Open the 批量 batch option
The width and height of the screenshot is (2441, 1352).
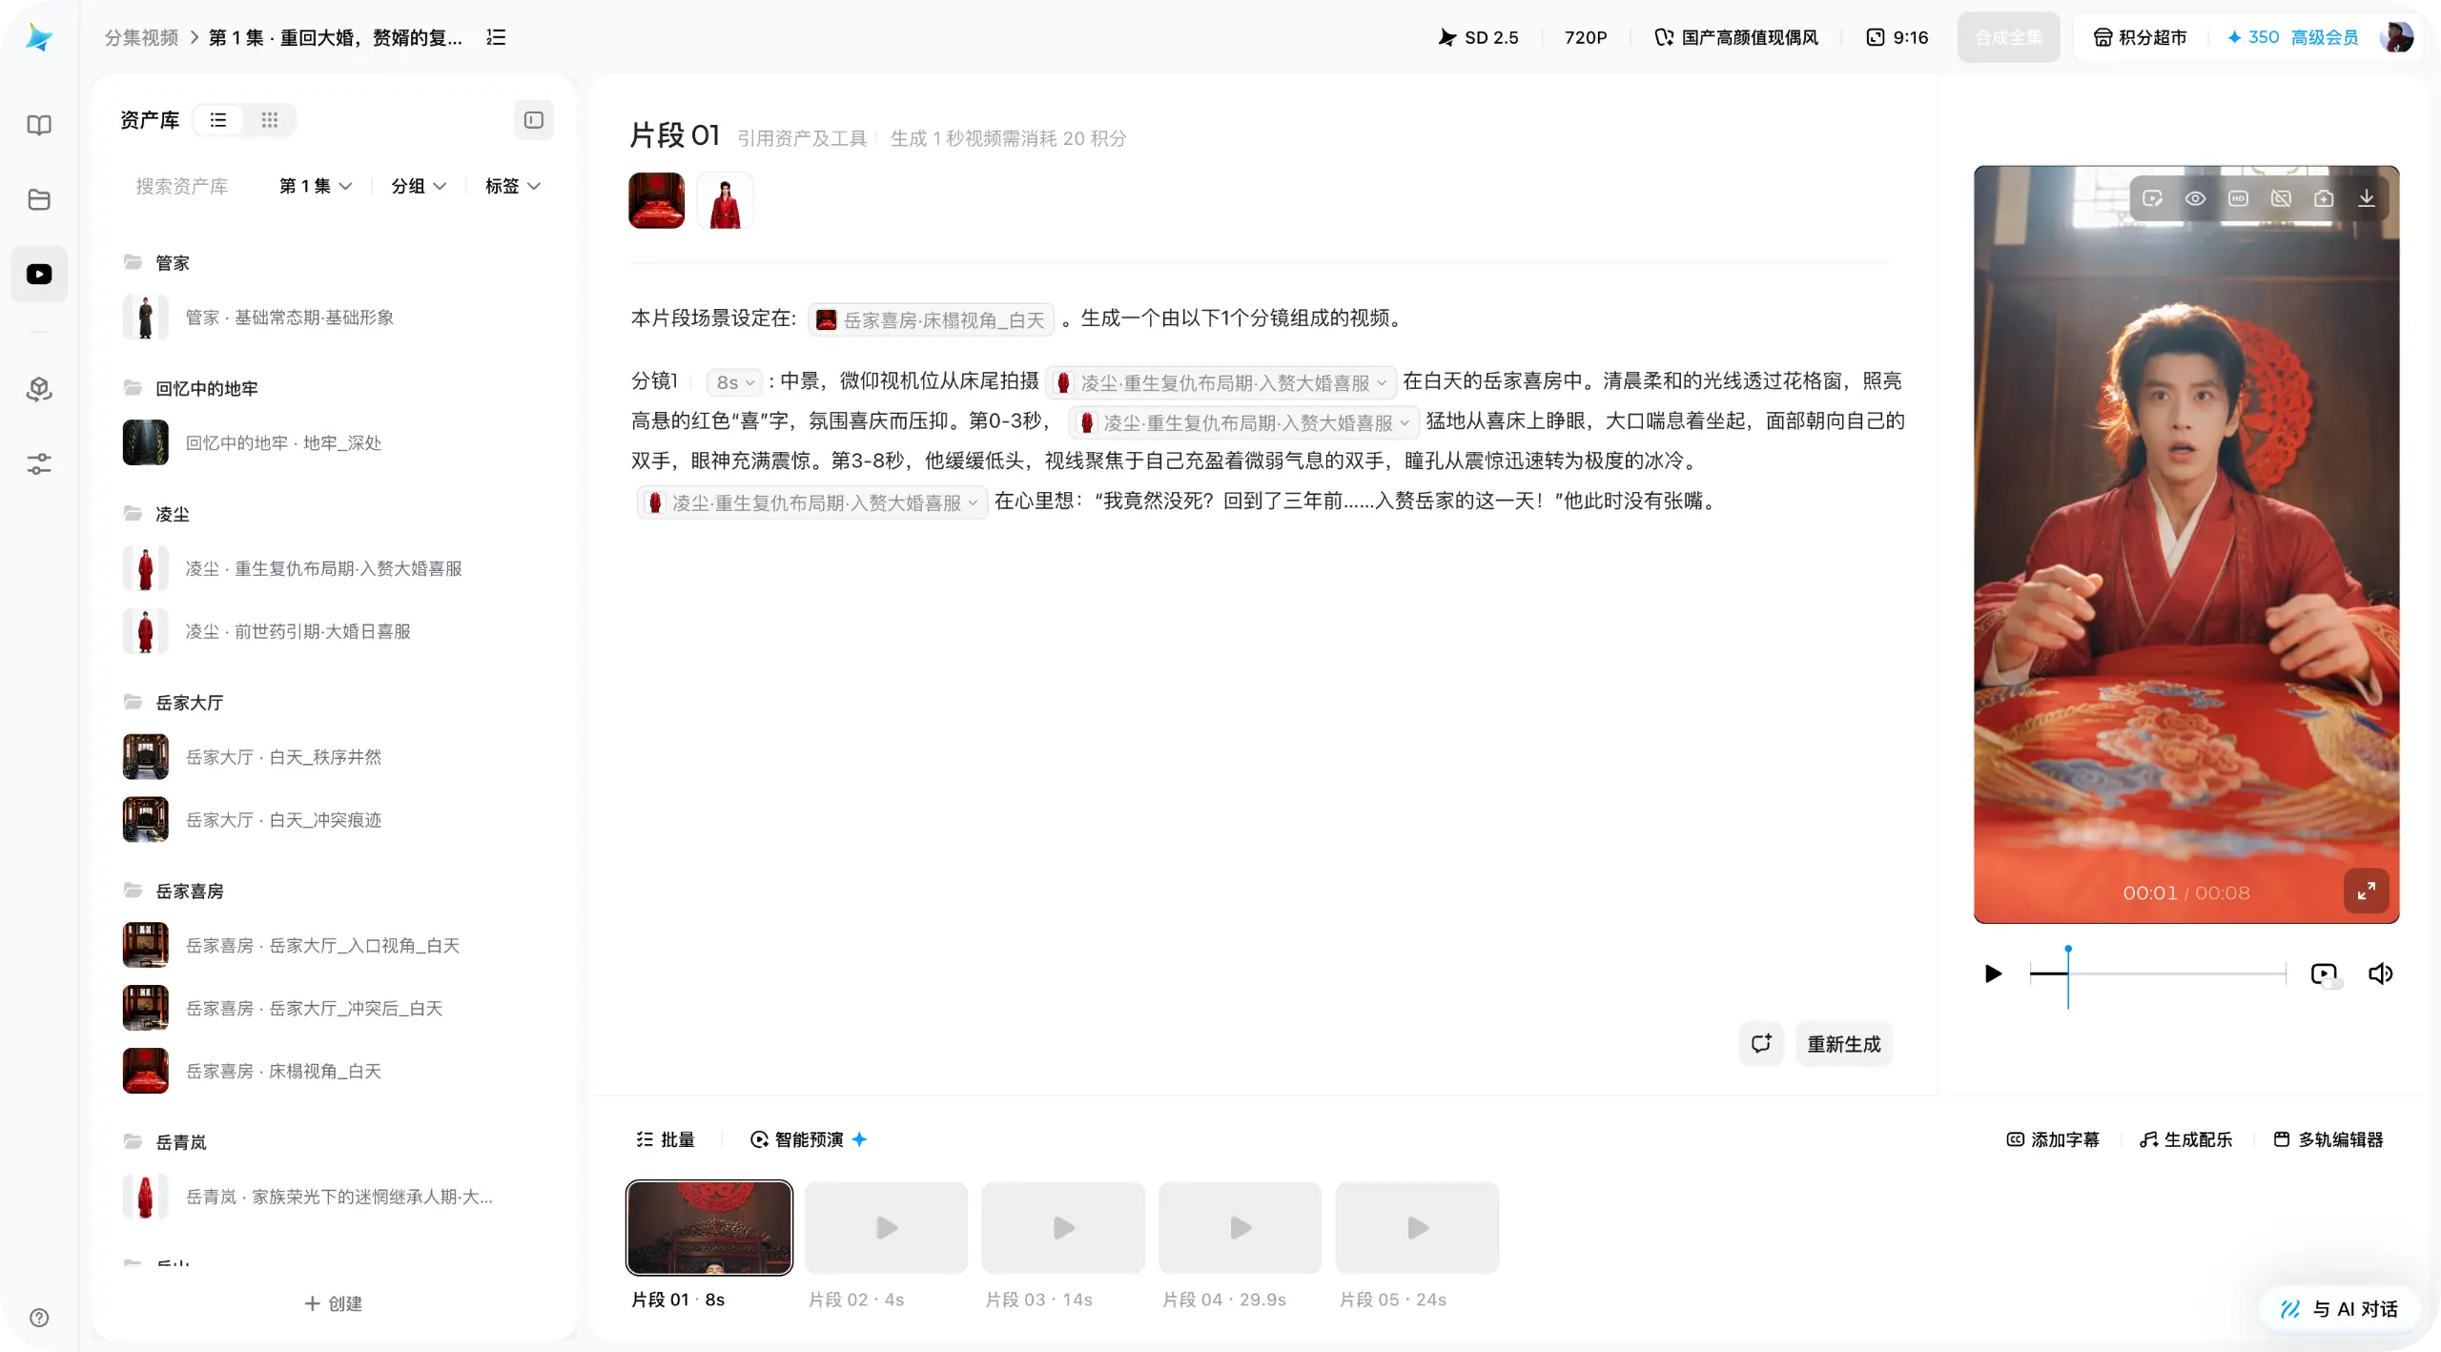666,1139
